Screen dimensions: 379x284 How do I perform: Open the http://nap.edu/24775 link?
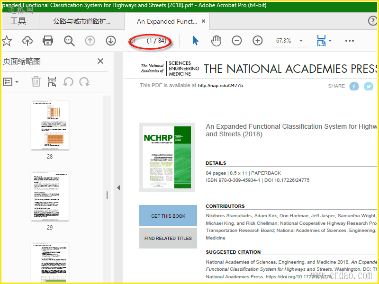coord(220,86)
